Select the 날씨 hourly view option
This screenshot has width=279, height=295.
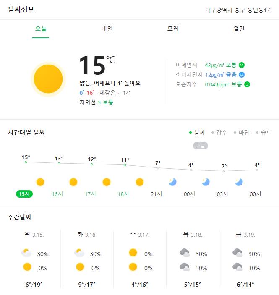point(197,133)
